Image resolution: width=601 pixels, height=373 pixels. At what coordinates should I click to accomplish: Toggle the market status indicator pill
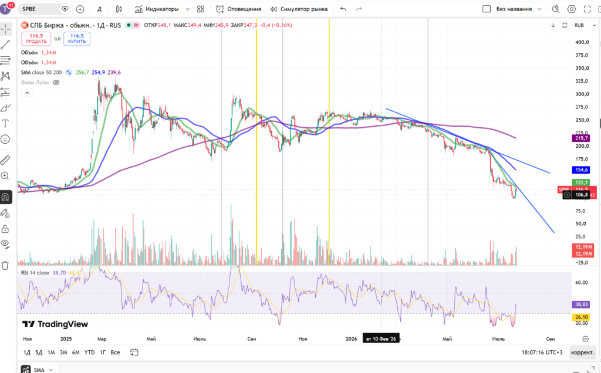point(133,25)
